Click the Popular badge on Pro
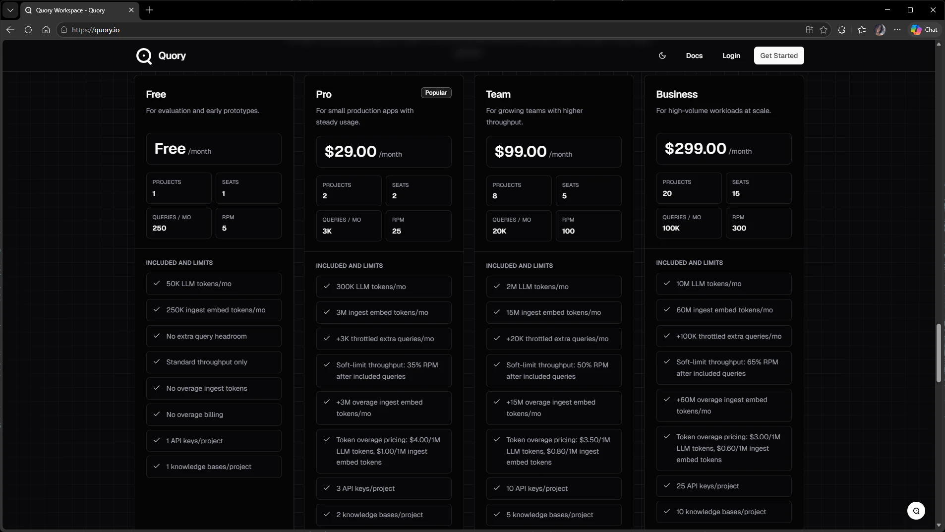Viewport: 945px width, 532px height. click(x=436, y=93)
